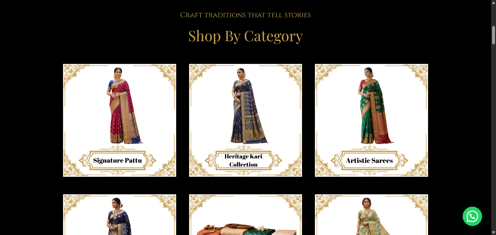Image resolution: width=496 pixels, height=235 pixels.
Task: Open the beige floral saree card
Action: coord(371,215)
